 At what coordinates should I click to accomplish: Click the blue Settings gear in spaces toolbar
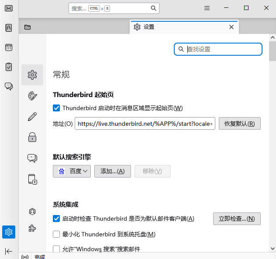(9, 232)
